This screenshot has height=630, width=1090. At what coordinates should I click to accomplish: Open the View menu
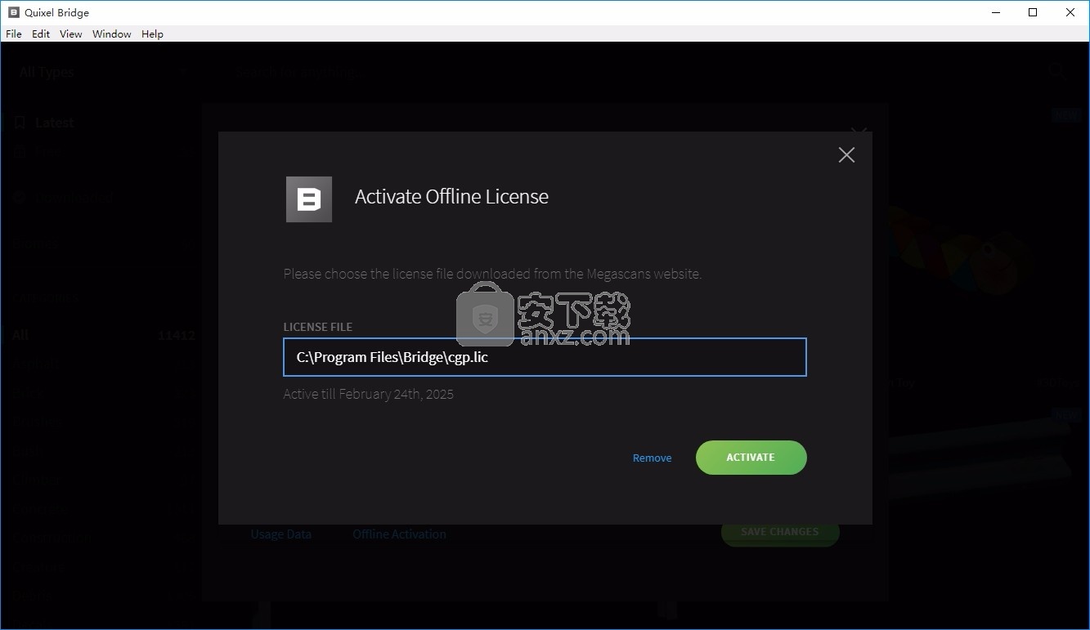71,34
